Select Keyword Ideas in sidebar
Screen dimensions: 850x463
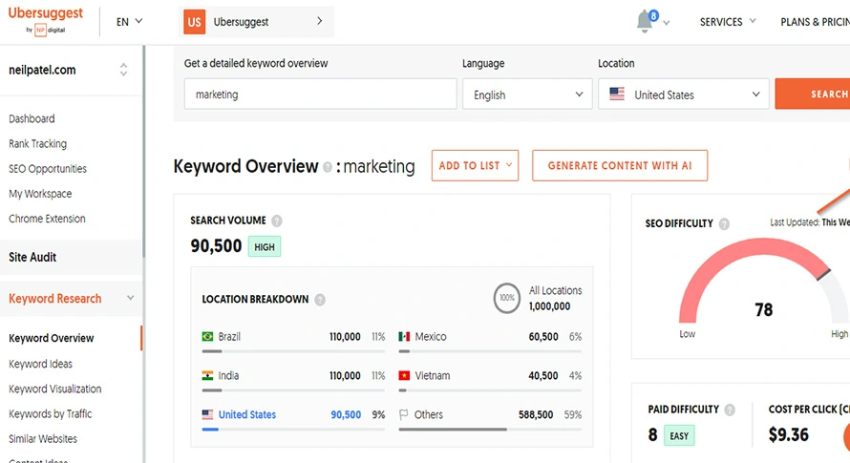[41, 364]
